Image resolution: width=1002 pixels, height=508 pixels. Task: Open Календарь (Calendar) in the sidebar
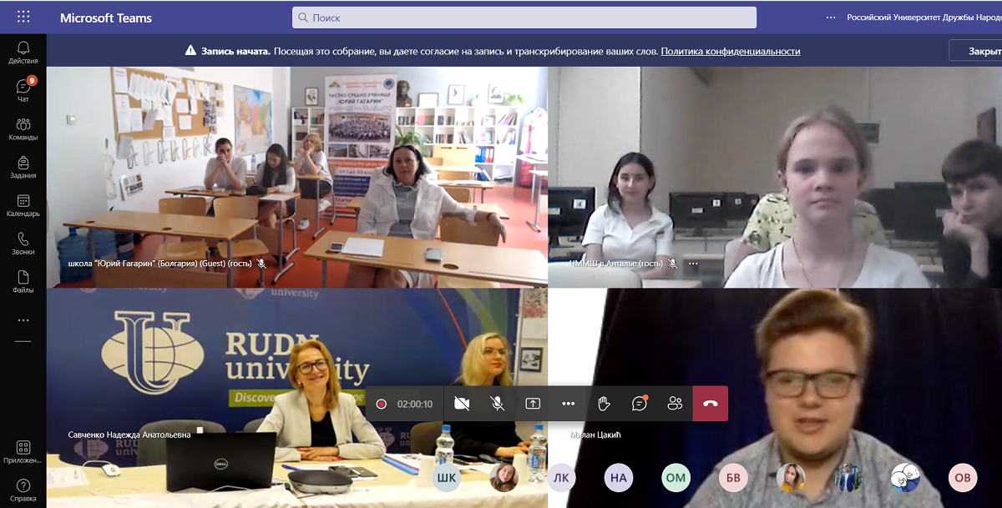click(x=23, y=205)
